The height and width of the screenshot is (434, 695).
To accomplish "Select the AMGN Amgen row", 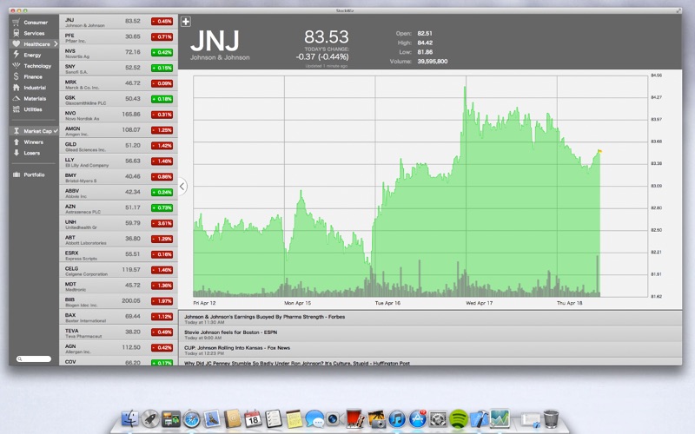I will (118, 130).
